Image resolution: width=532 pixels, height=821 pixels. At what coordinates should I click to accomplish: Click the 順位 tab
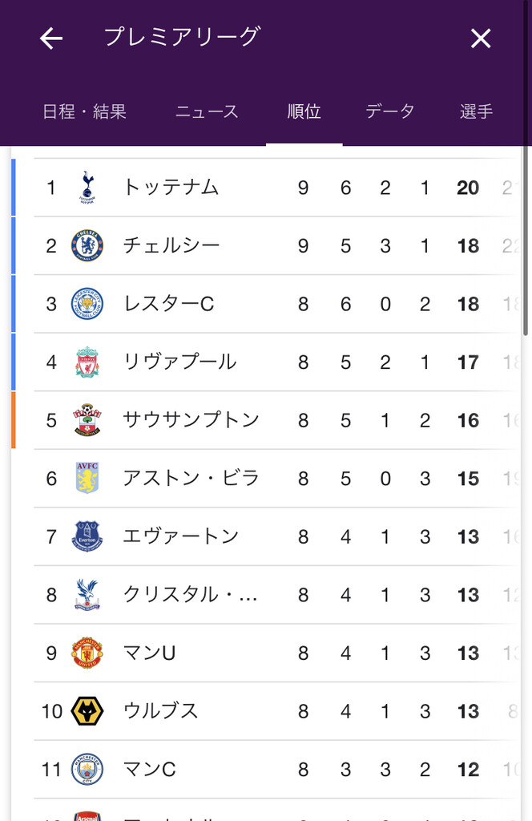coord(304,111)
